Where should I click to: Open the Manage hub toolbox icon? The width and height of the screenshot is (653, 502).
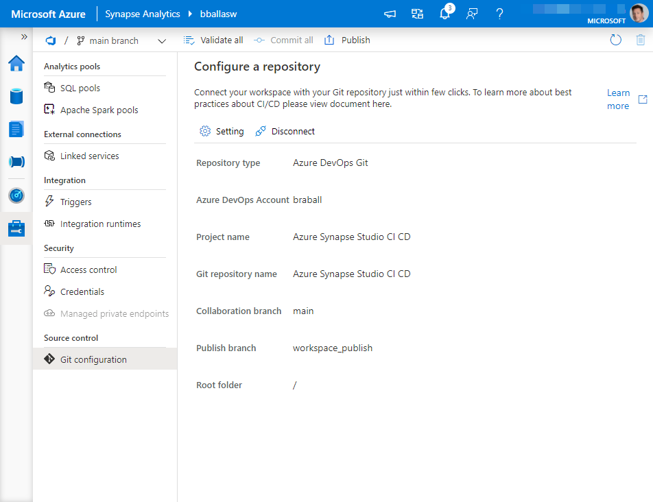point(16,228)
